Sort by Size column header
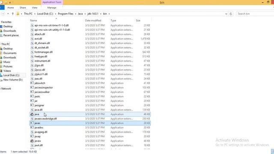The image size is (274, 154). (138, 21)
